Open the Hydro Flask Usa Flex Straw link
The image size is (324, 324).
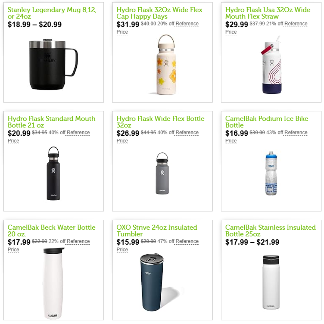(268, 13)
